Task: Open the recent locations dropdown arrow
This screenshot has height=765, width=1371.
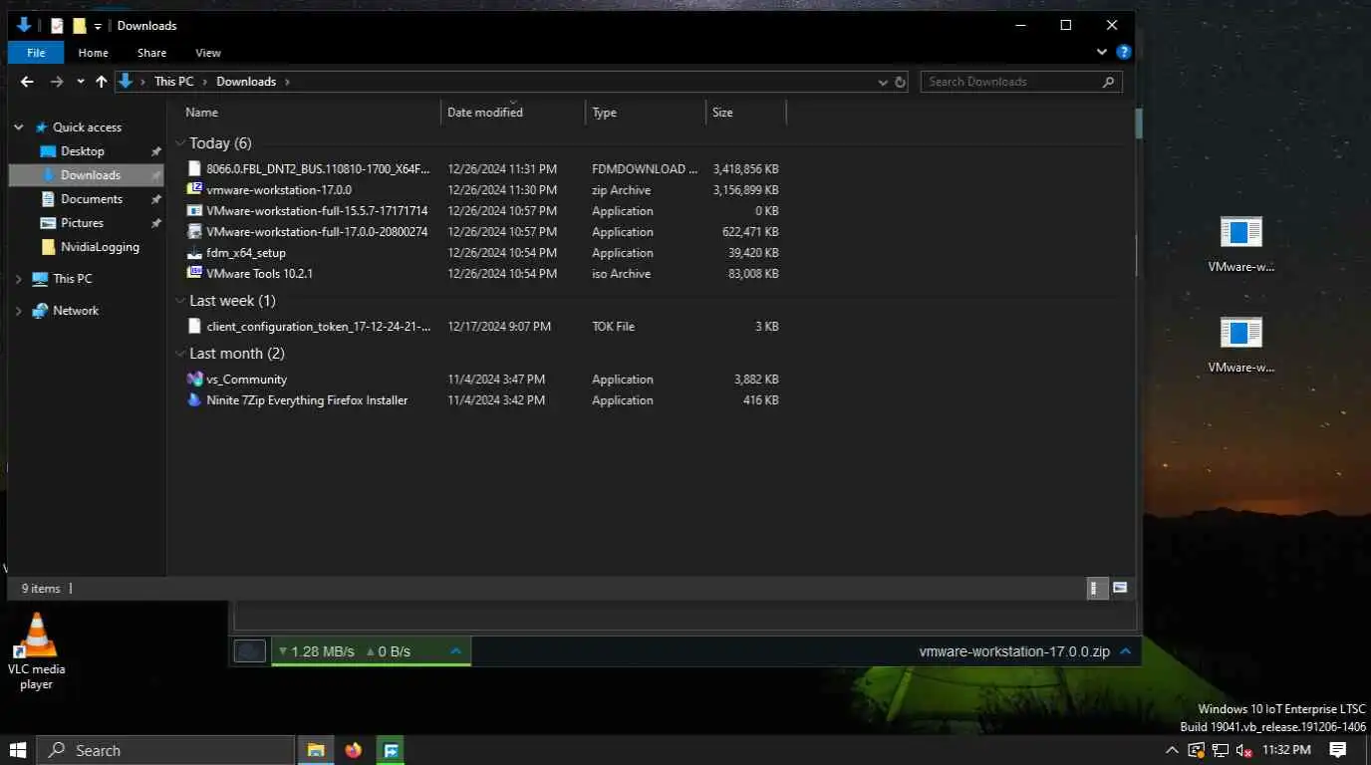Action: (81, 82)
